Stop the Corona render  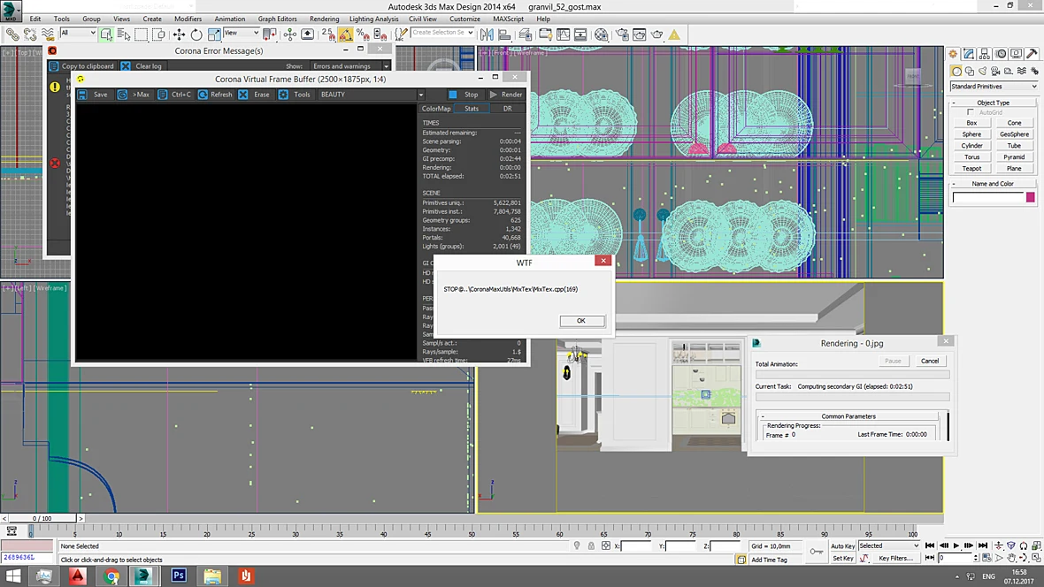tap(464, 95)
